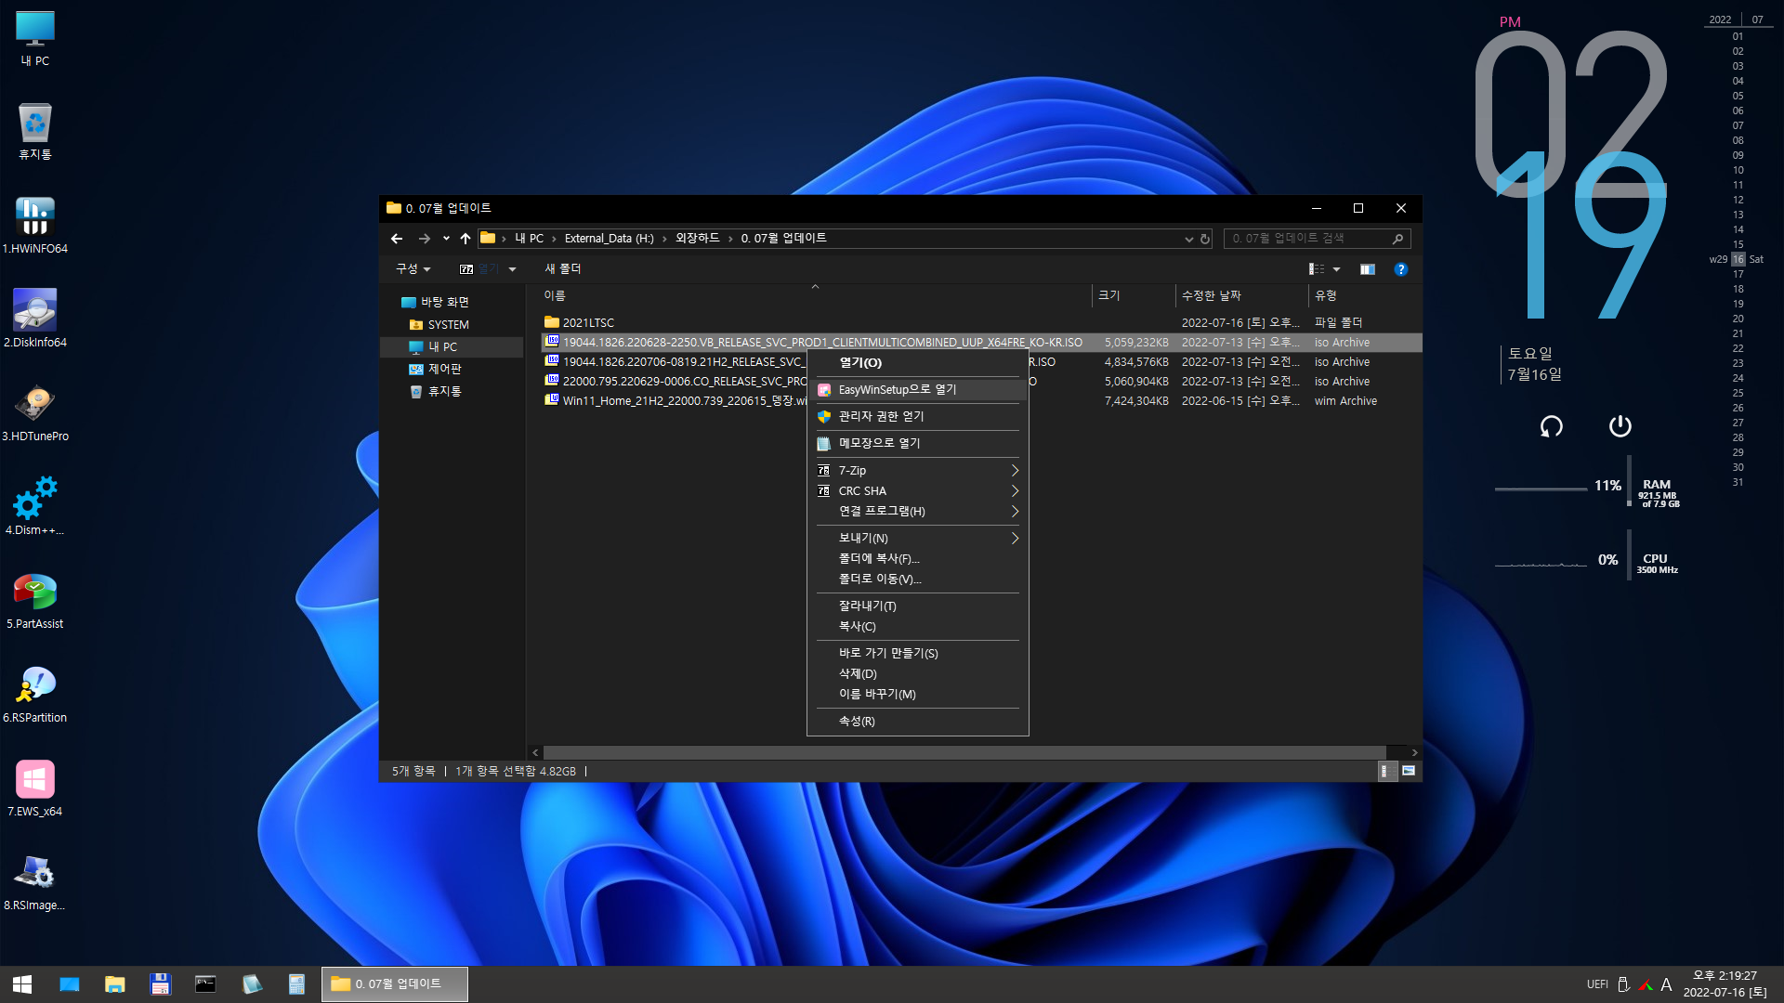This screenshot has height=1003, width=1784.
Task: Go back using the Explorer back arrow
Action: click(x=397, y=239)
